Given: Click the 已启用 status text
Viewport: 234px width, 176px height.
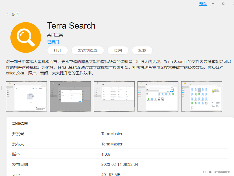Looking at the screenshot, I should pos(53,42).
